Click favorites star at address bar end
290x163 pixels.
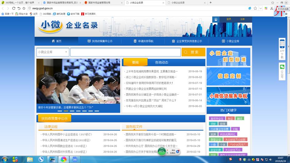(x=255, y=8)
